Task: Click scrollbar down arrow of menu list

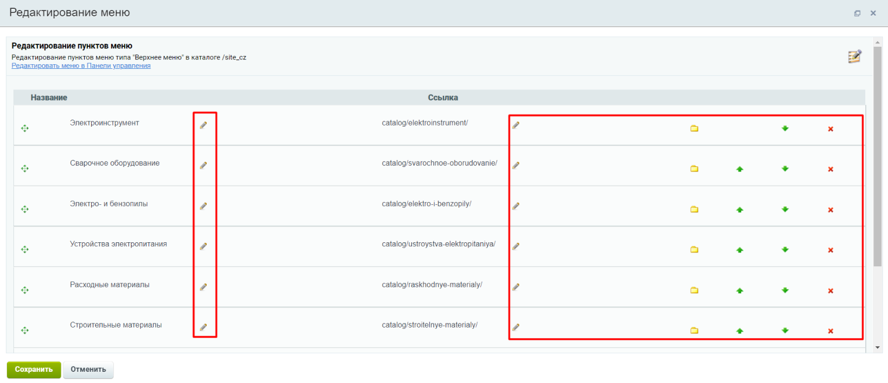Action: point(877,347)
